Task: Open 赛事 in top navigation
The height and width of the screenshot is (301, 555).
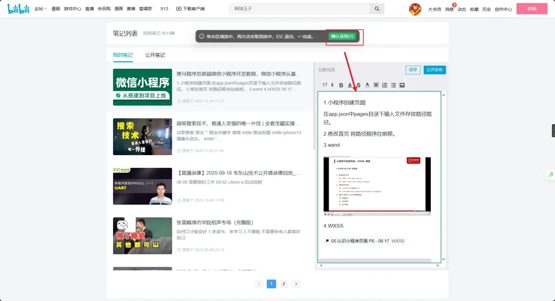Action: point(131,9)
